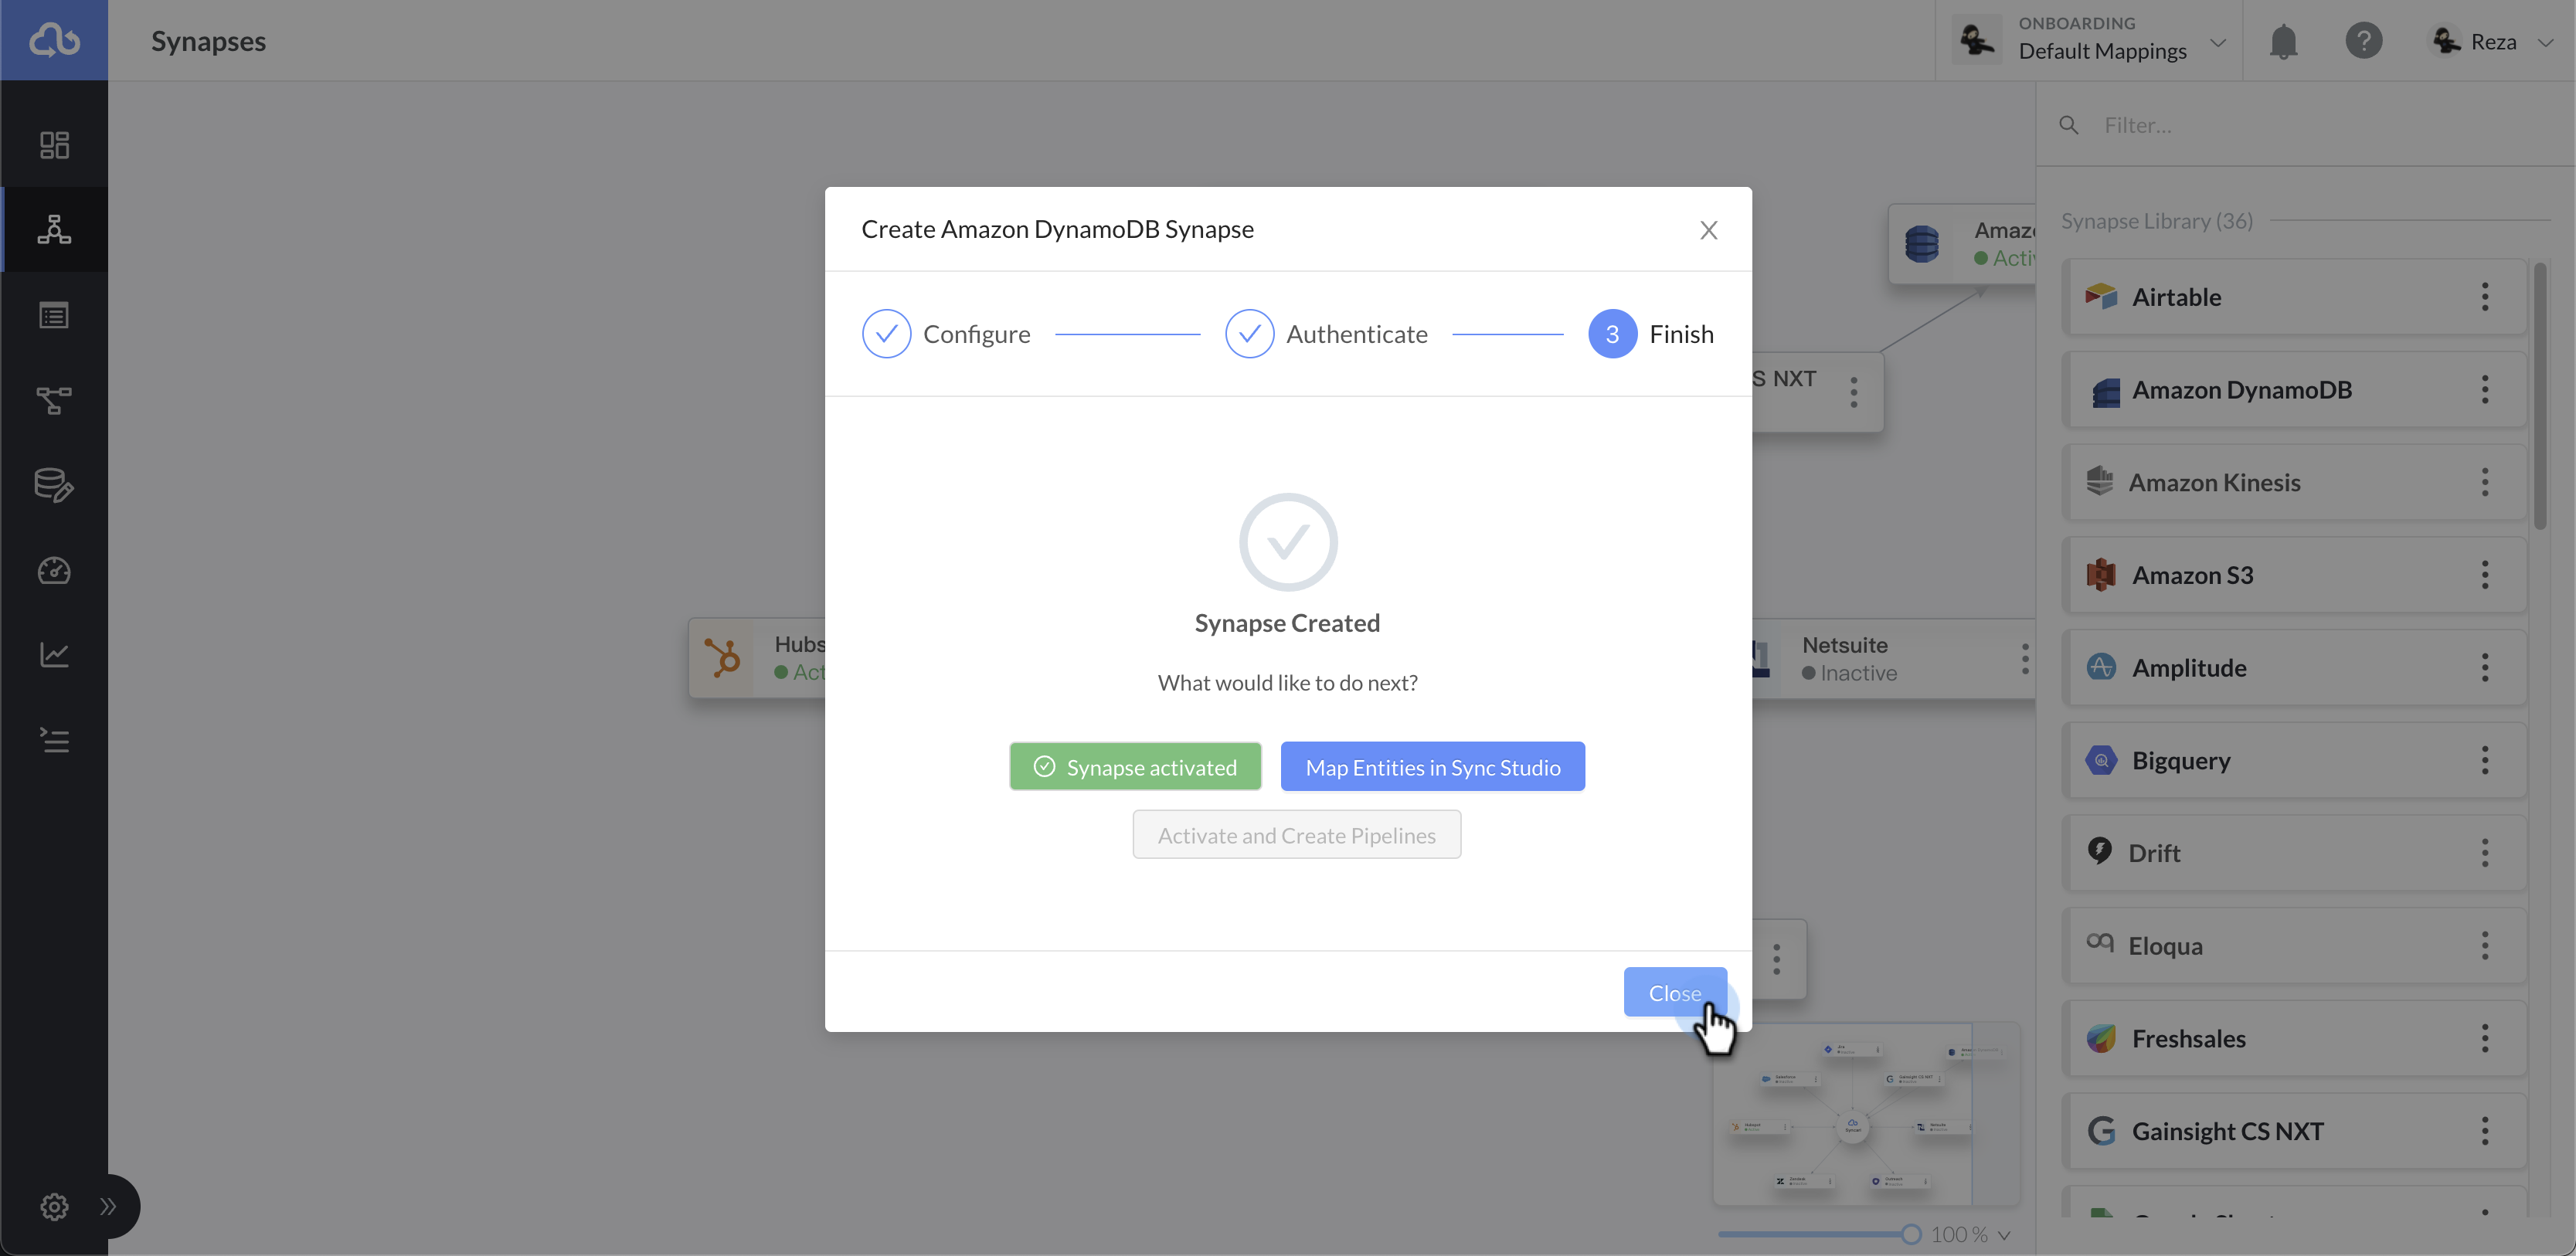Select Bigquery library item
The width and height of the screenshot is (2576, 1256).
coord(2294,760)
